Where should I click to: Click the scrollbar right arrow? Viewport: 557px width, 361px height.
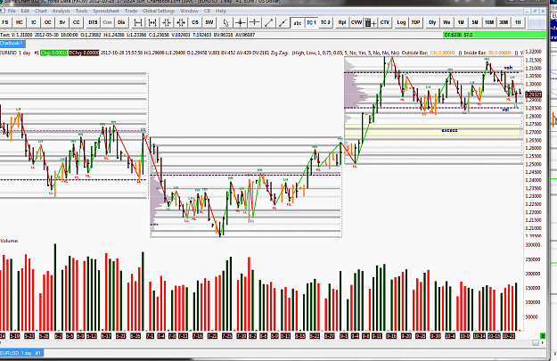pos(543,343)
